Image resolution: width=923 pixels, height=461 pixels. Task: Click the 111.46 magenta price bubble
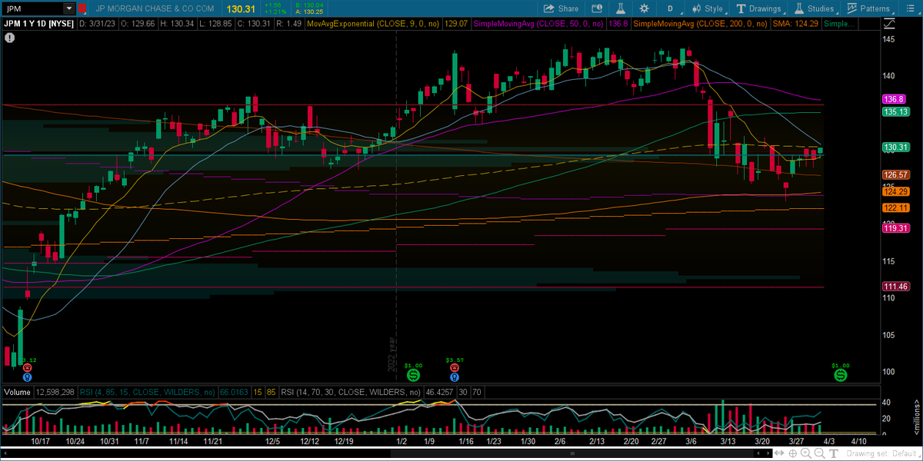pos(897,287)
